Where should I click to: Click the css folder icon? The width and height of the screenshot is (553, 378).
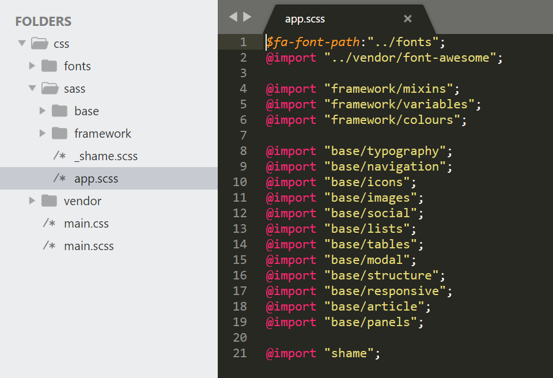point(40,43)
